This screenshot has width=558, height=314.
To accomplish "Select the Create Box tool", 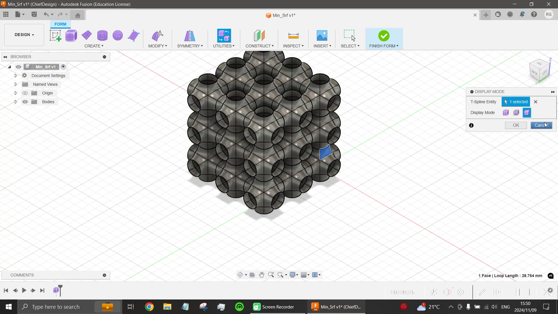I will pos(71,35).
